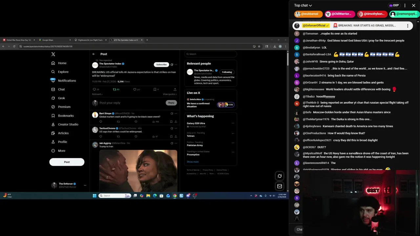Toggle like on Bart Simps reply

coord(136,122)
